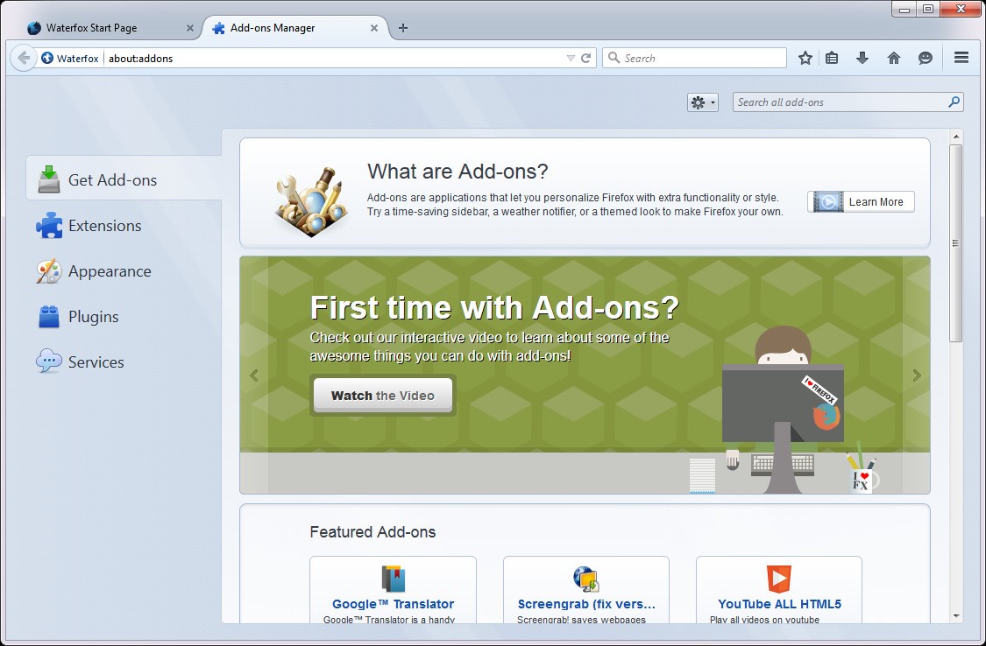Navigate back with the back arrow
This screenshot has width=986, height=646.
pyautogui.click(x=24, y=57)
